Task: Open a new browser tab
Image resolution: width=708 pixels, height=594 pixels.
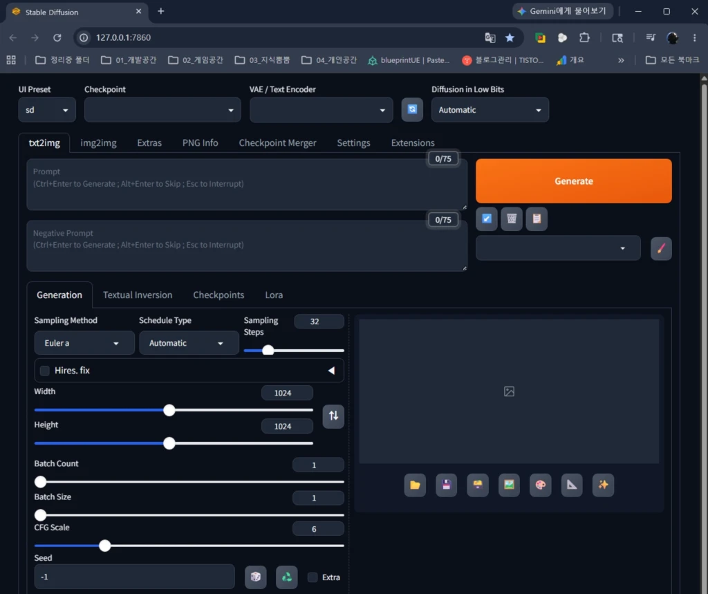Action: 160,11
